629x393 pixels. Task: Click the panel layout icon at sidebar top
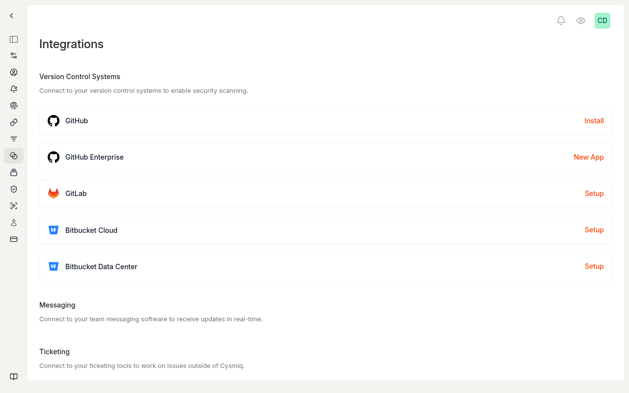tap(13, 39)
